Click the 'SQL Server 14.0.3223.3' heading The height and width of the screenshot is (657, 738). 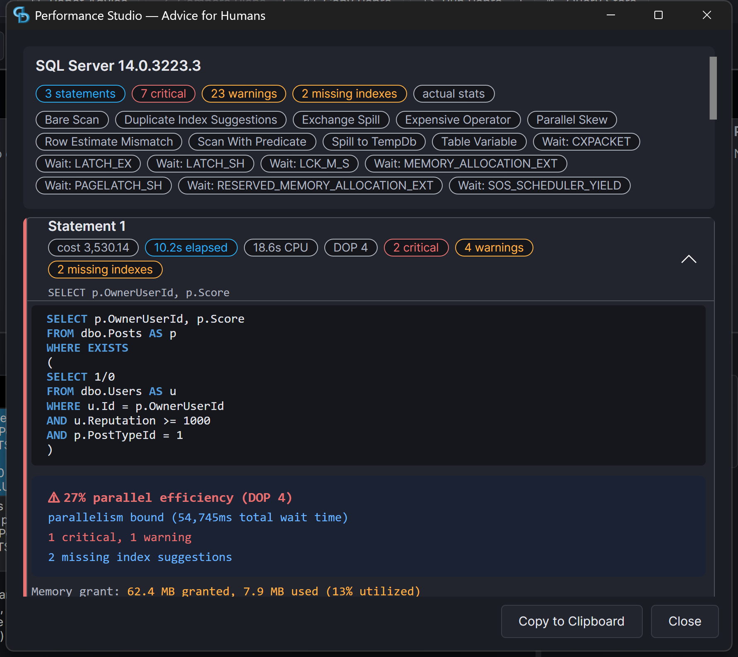click(118, 66)
